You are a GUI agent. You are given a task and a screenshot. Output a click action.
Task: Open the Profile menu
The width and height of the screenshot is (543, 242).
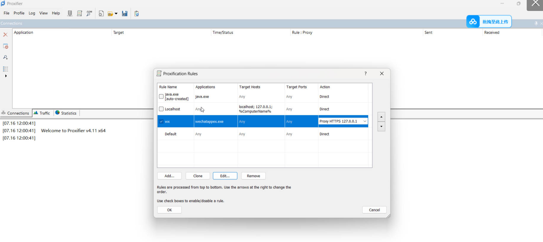(19, 13)
